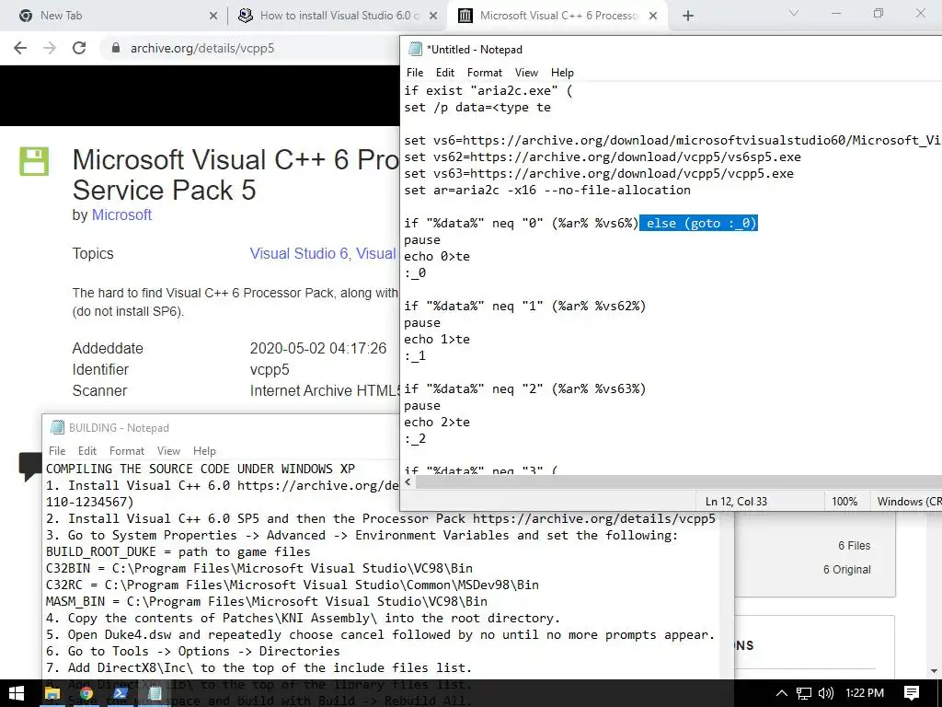Click the 6 Original count on page

pyautogui.click(x=846, y=569)
